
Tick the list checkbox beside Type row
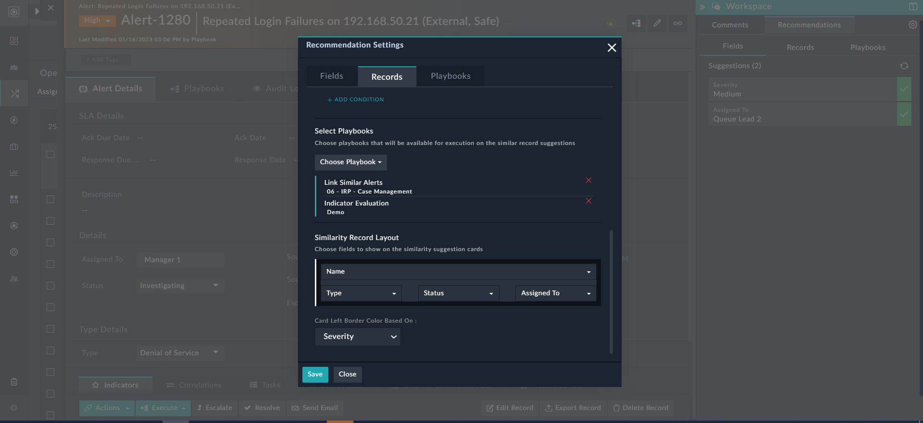[x=50, y=350]
